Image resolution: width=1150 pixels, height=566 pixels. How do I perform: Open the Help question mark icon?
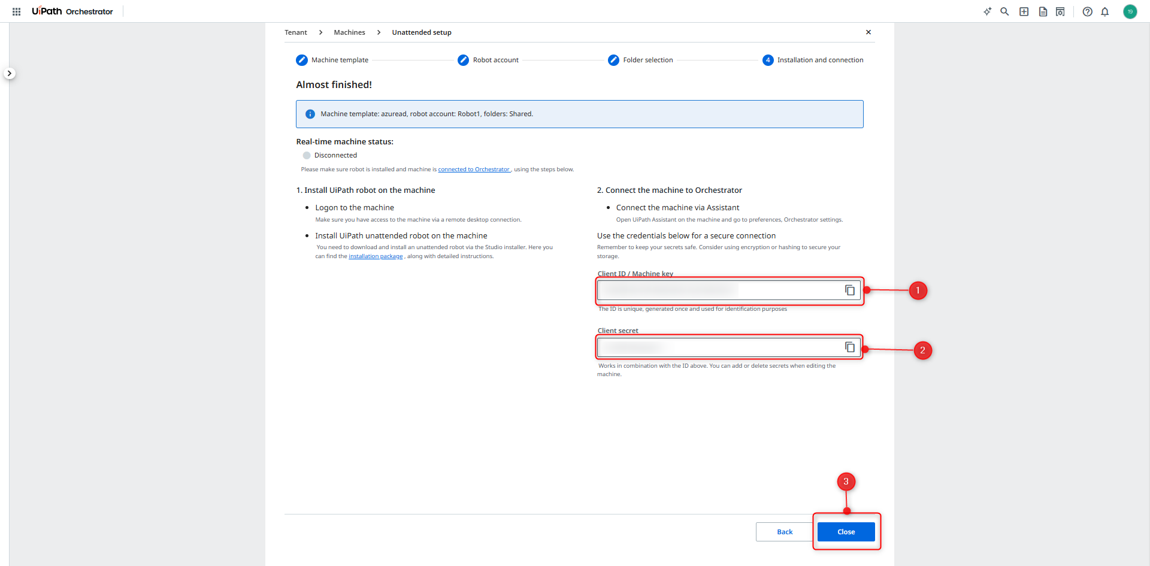1088,11
